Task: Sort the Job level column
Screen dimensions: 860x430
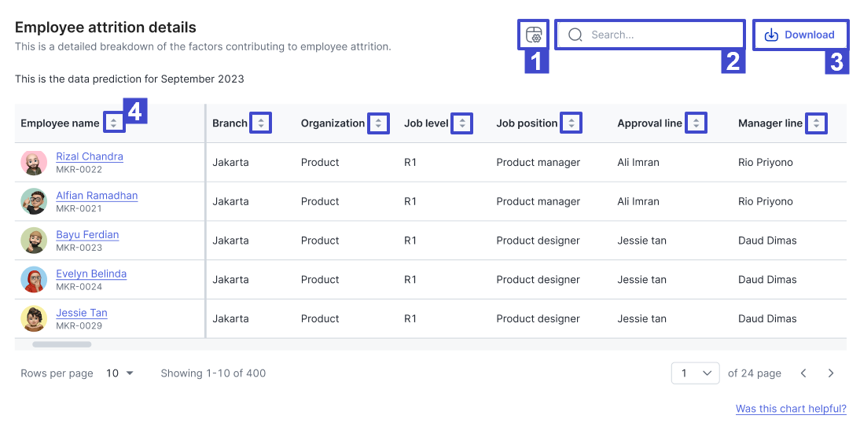Action: tap(461, 123)
